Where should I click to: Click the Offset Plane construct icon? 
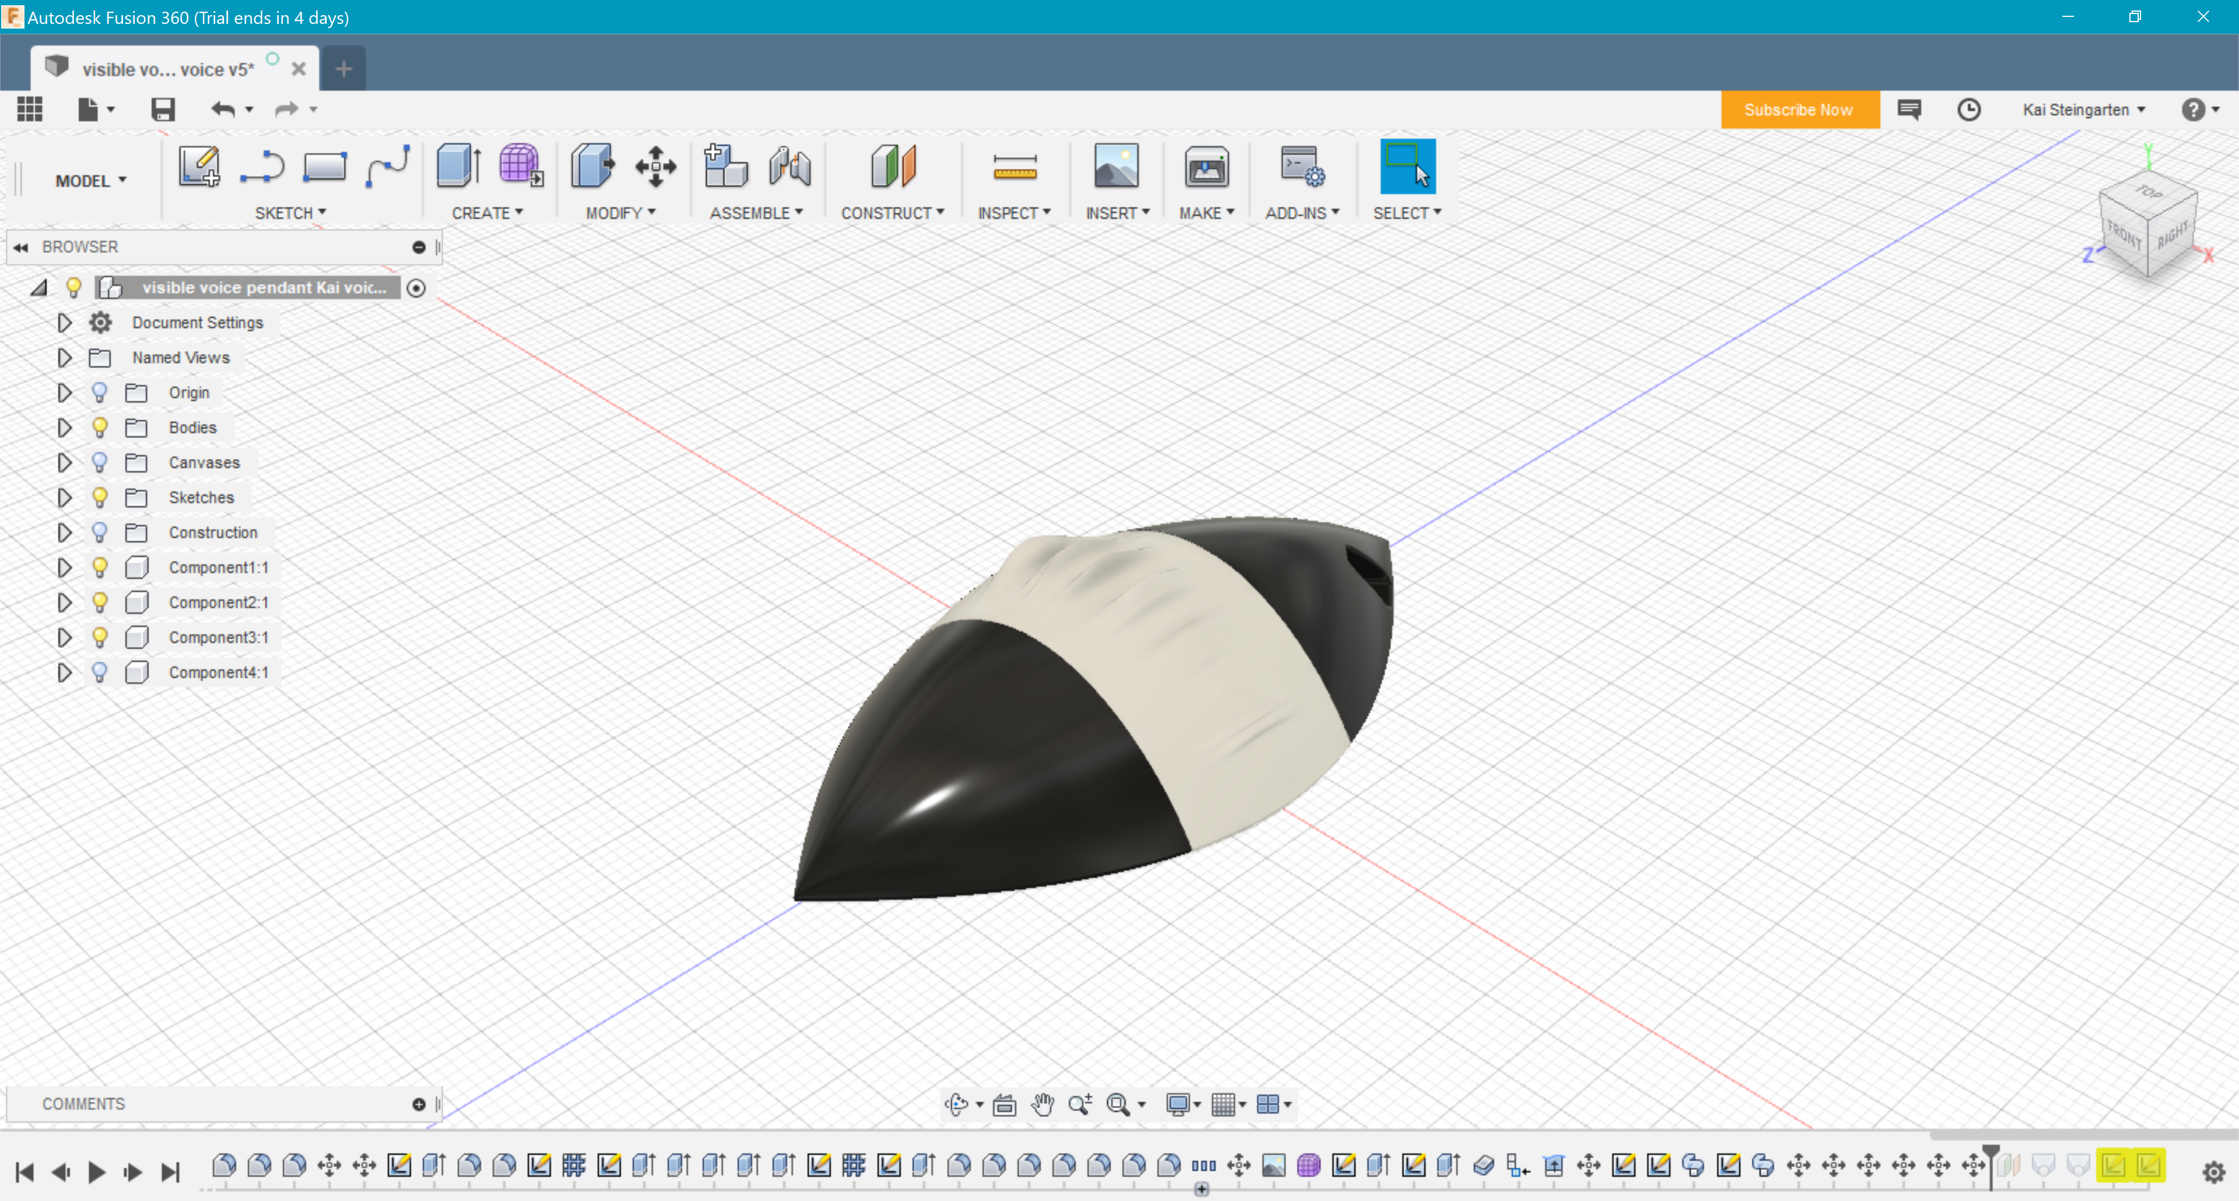(x=893, y=166)
